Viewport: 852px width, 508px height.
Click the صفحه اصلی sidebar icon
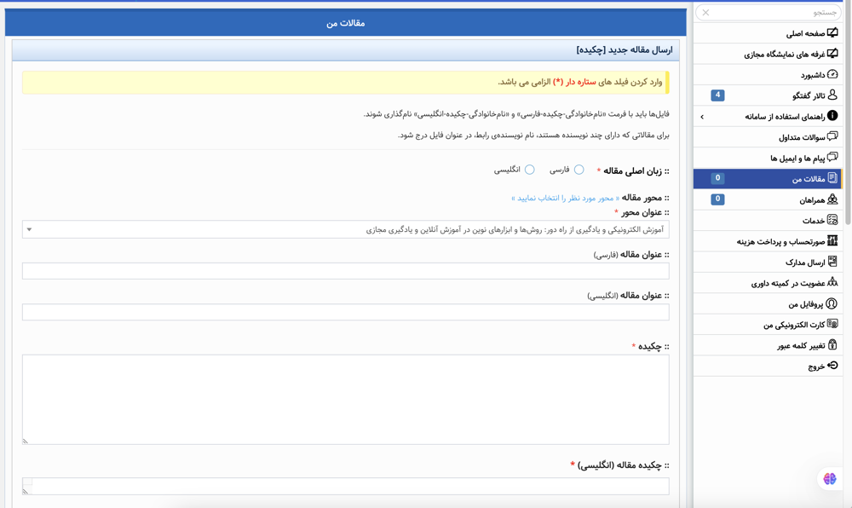click(x=832, y=32)
